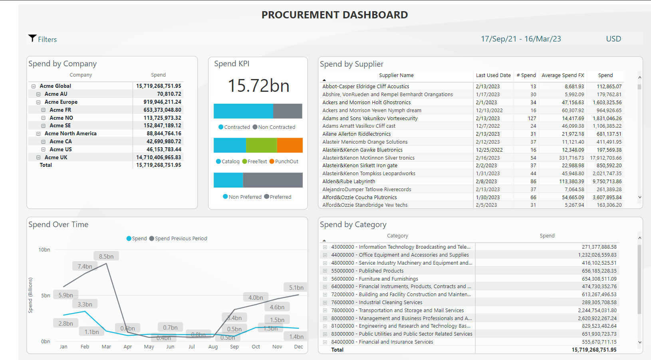The width and height of the screenshot is (651, 360).
Task: Open the date range 17/Sep/21 - 16/Mar/23
Action: 520,39
